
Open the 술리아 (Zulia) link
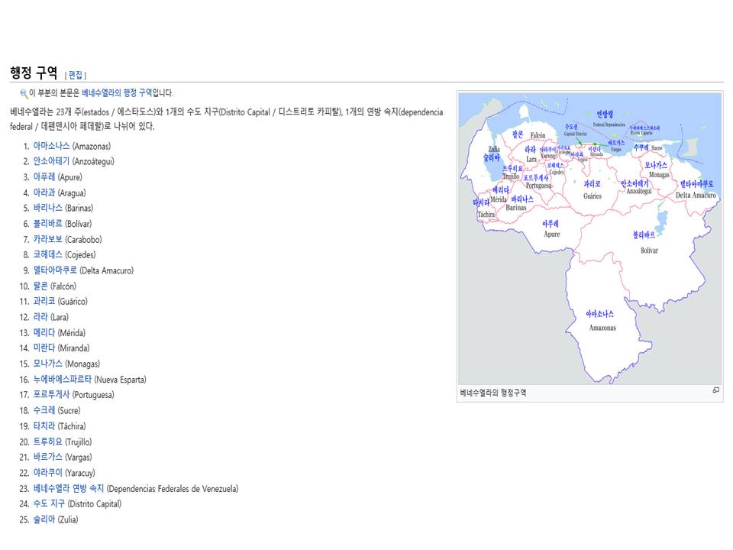44,519
